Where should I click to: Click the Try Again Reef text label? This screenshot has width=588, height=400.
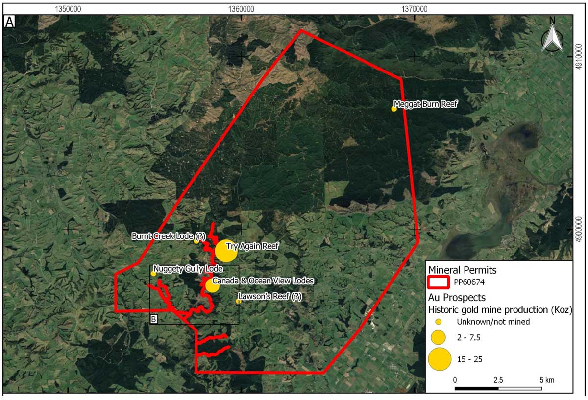(x=252, y=246)
